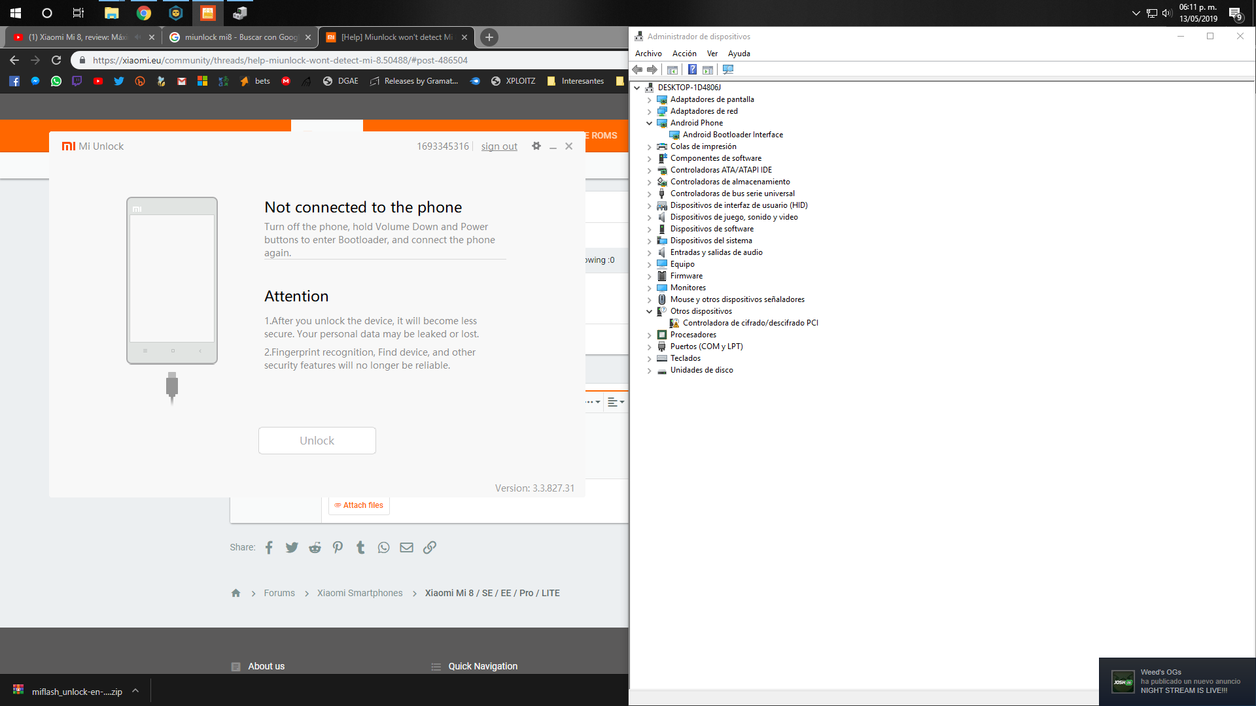Collapse the Otros dispositivos node
Screen dimensions: 1256x706
[649, 311]
